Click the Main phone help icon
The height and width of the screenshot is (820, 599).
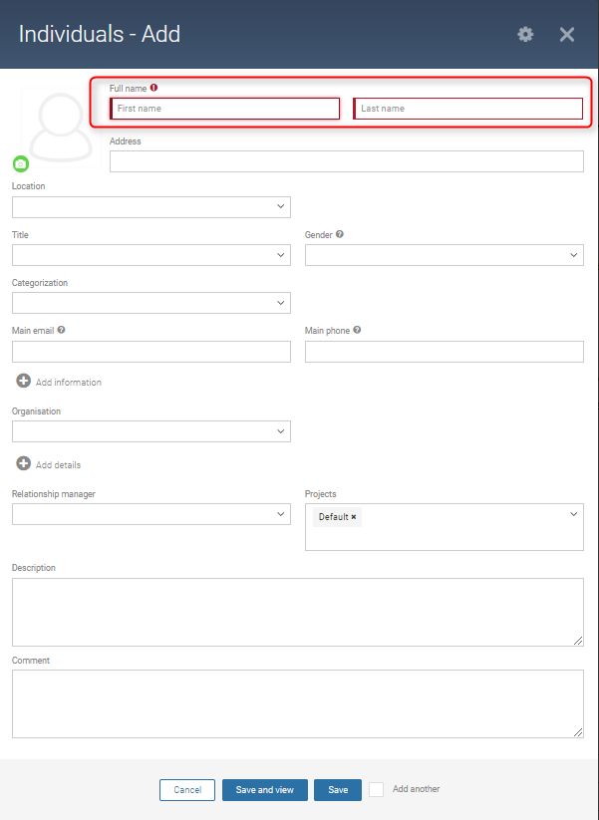click(x=357, y=330)
